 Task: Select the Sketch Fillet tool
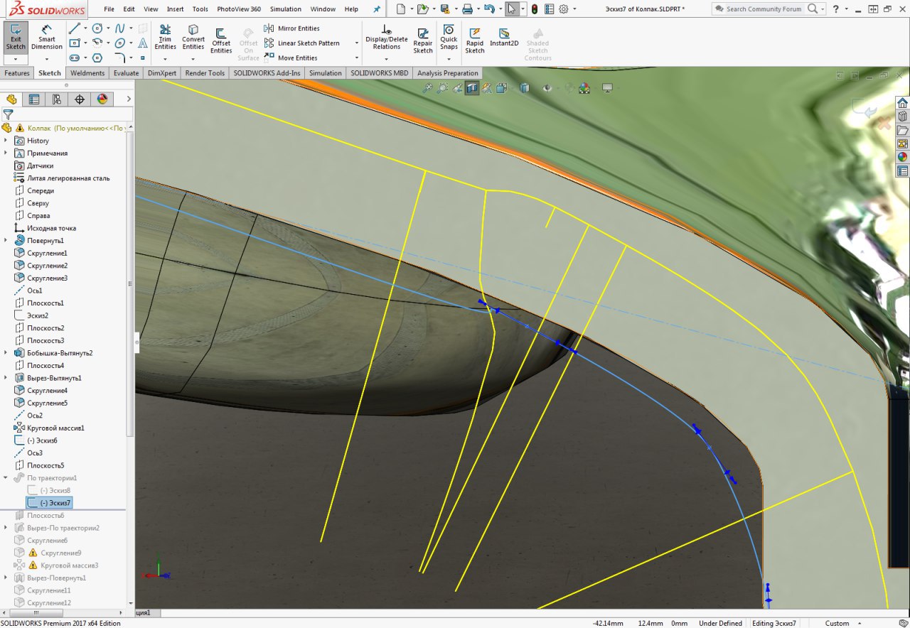119,58
